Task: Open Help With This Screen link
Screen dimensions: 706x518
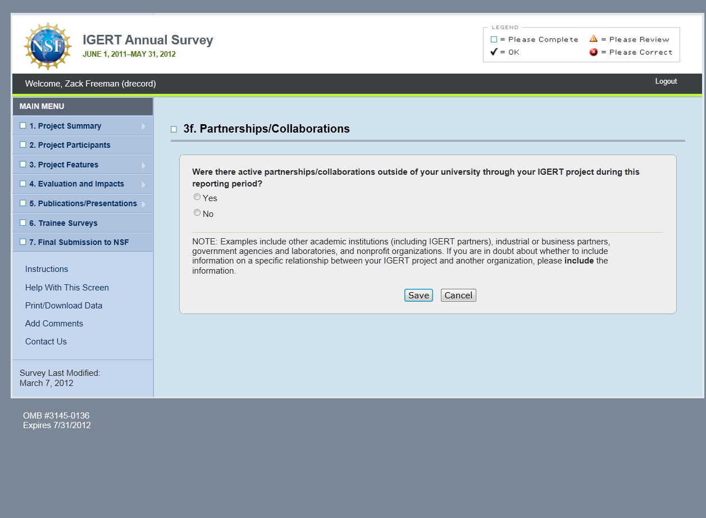Action: pos(67,288)
